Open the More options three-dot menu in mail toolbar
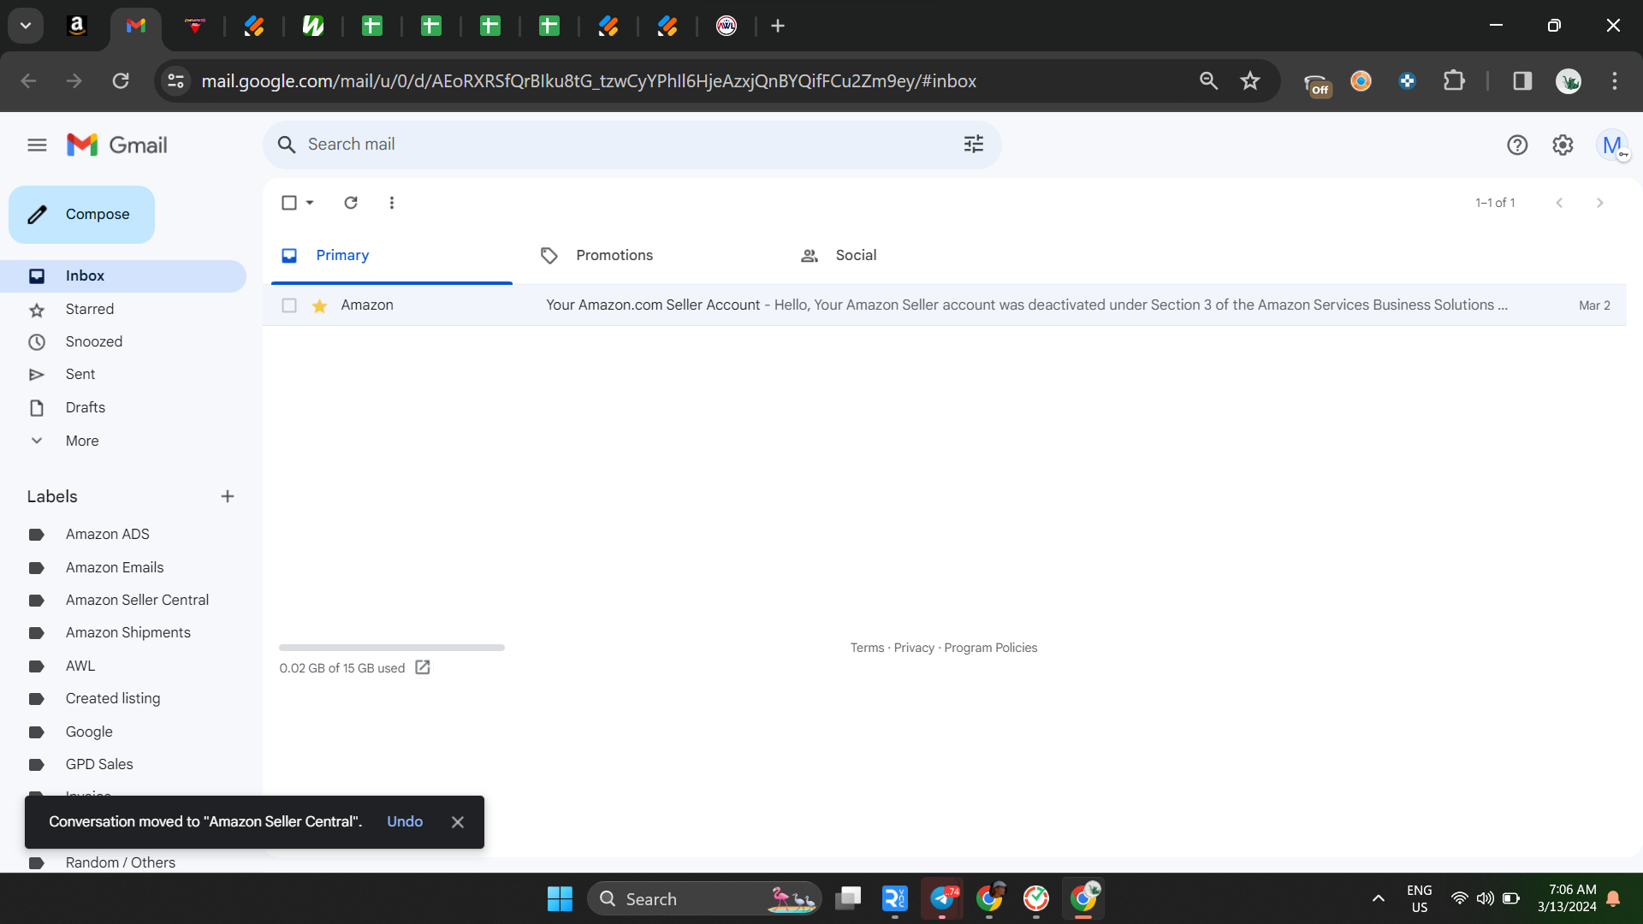The width and height of the screenshot is (1643, 924). [x=392, y=203]
